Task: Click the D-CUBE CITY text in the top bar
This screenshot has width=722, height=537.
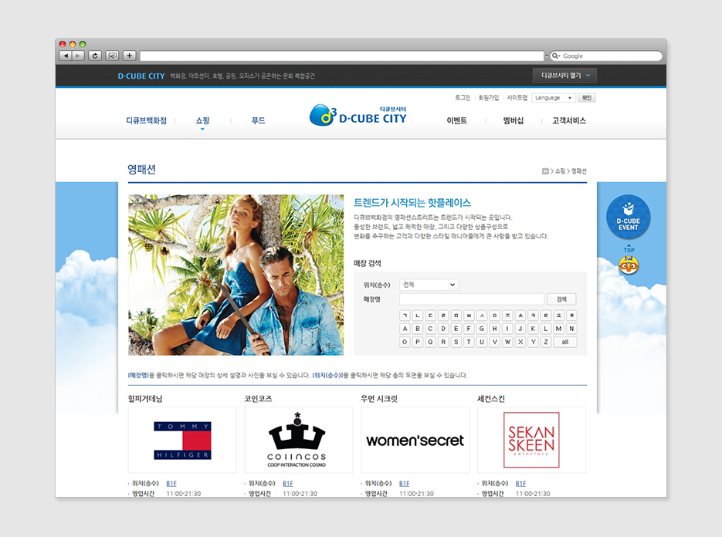Action: click(141, 76)
